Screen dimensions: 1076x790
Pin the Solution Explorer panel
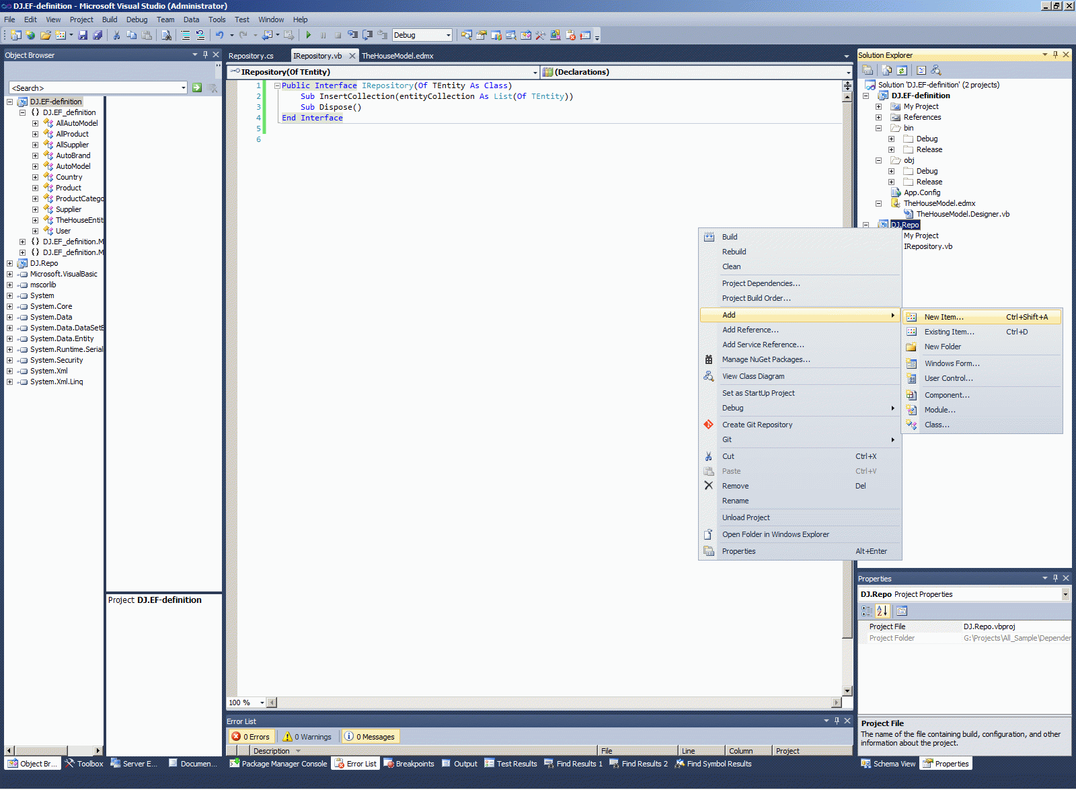tap(1055, 55)
